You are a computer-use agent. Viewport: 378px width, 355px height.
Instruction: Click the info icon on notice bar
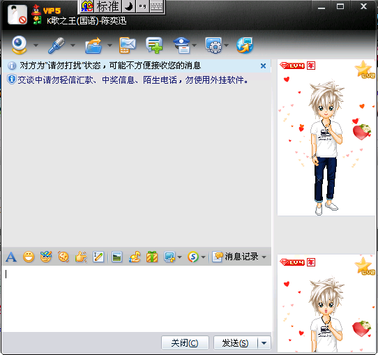(x=12, y=66)
